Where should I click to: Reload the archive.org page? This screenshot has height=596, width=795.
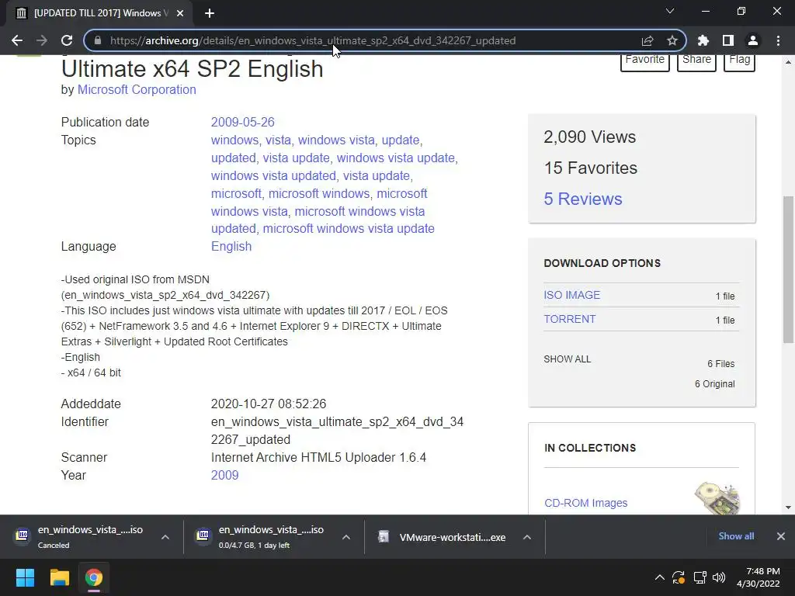(67, 40)
